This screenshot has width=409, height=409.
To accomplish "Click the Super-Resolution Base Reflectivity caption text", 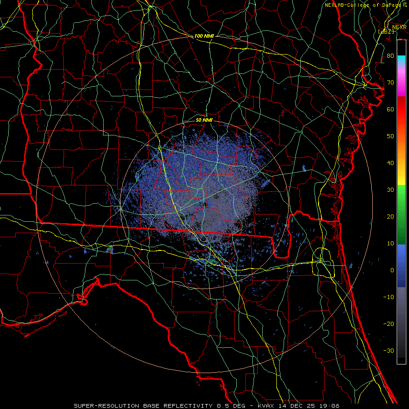I will pos(206,406).
